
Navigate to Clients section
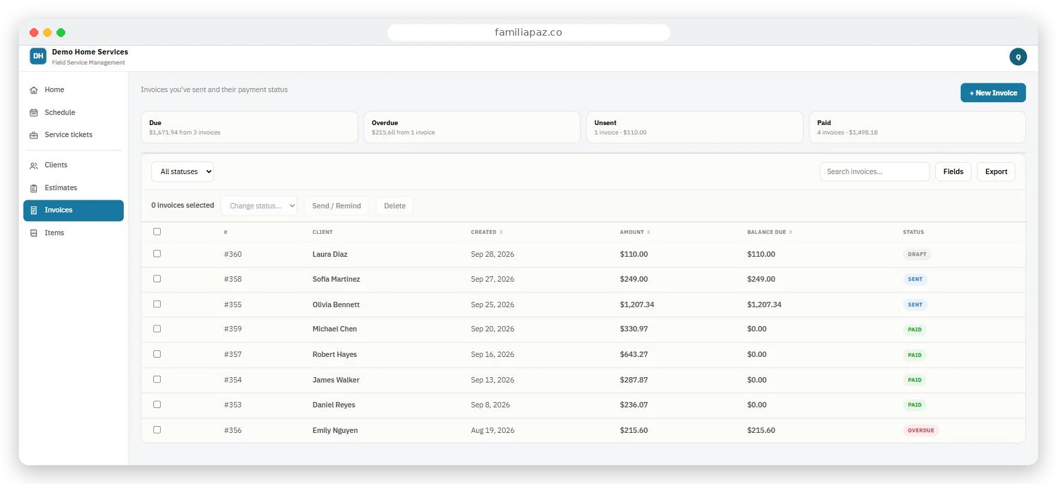tap(73, 165)
